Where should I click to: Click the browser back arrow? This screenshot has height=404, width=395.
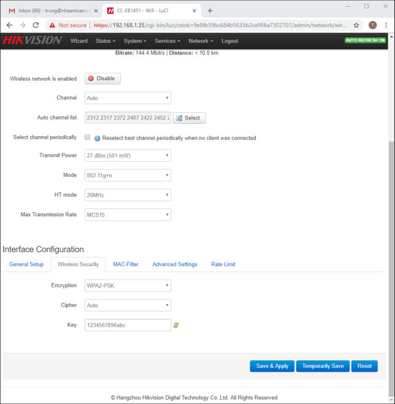pos(9,25)
